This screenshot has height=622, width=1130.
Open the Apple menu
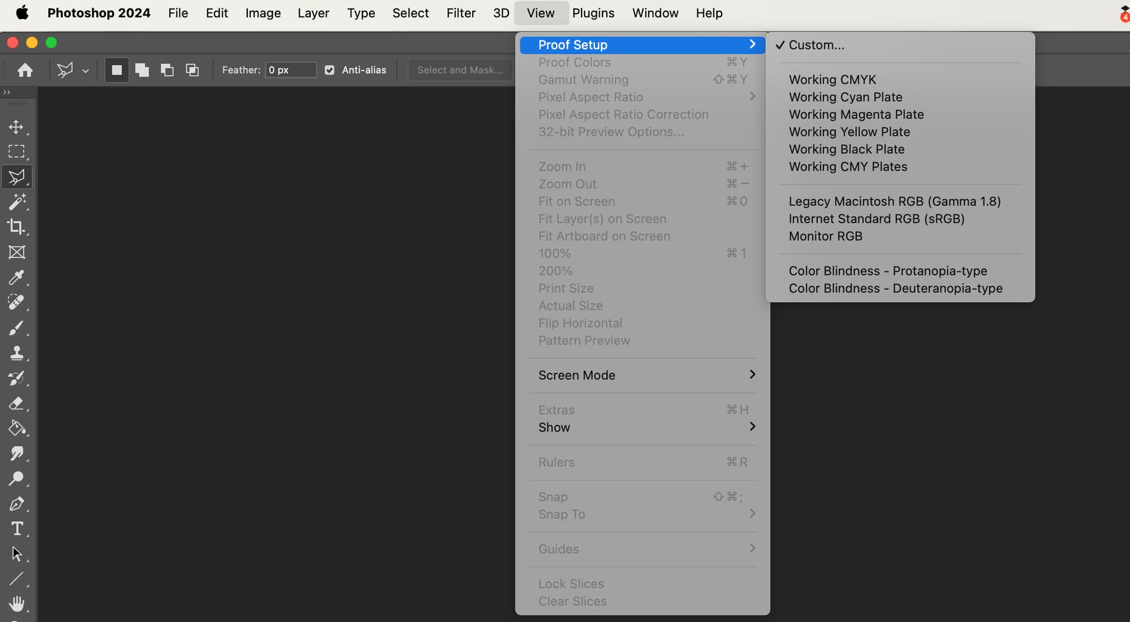pos(22,13)
